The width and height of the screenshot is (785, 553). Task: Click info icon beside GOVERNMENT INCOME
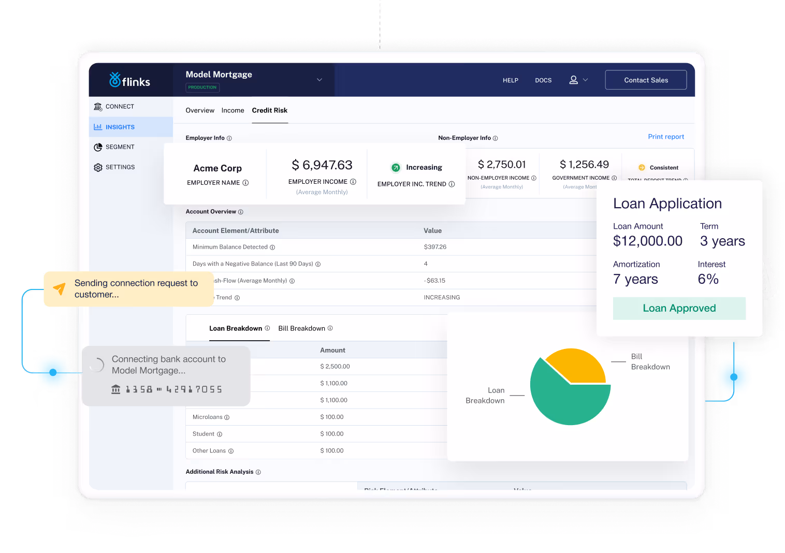click(x=614, y=178)
